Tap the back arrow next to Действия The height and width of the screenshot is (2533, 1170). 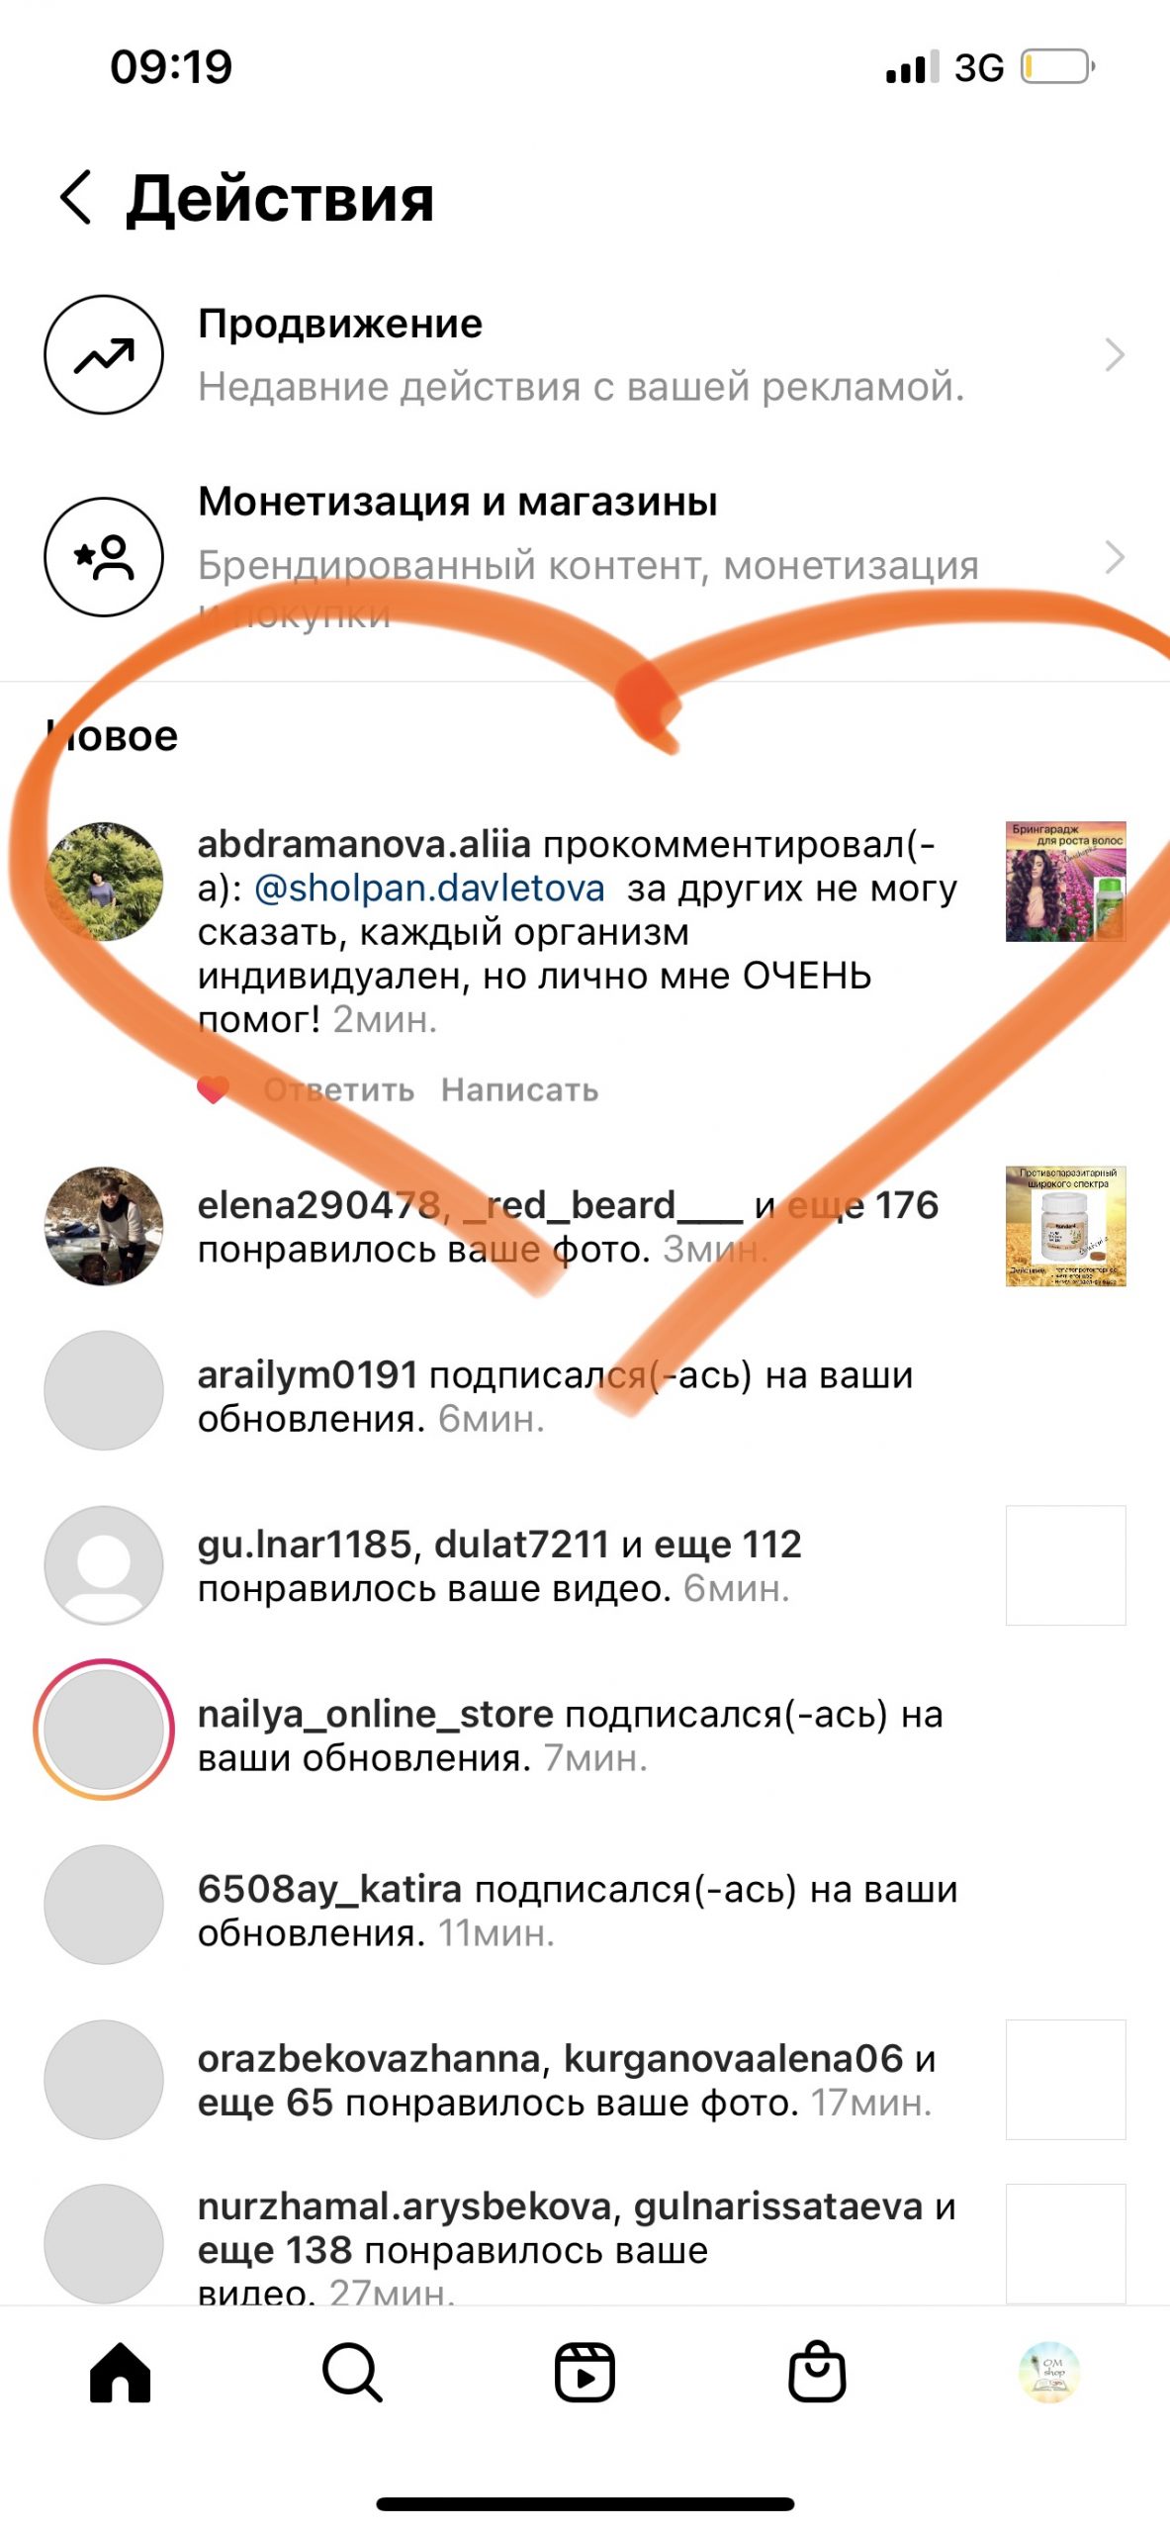click(76, 197)
